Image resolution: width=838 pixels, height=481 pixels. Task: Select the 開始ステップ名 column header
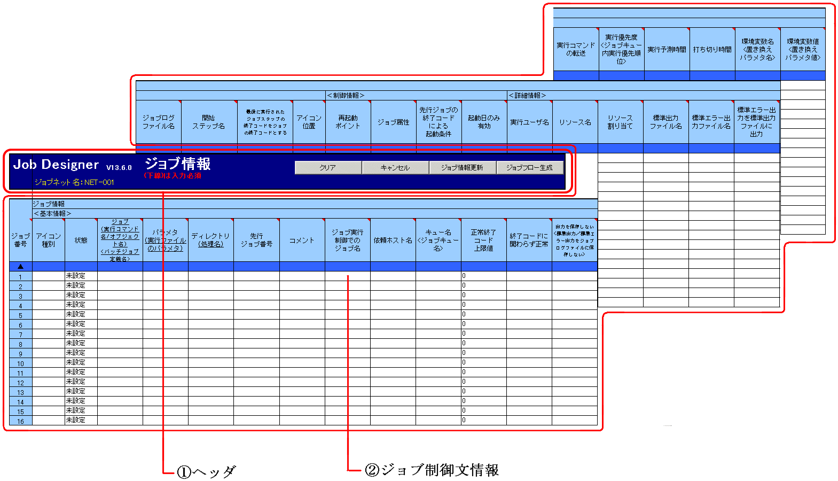click(209, 122)
